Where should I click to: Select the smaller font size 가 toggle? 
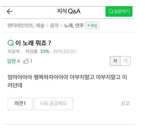(x=115, y=61)
